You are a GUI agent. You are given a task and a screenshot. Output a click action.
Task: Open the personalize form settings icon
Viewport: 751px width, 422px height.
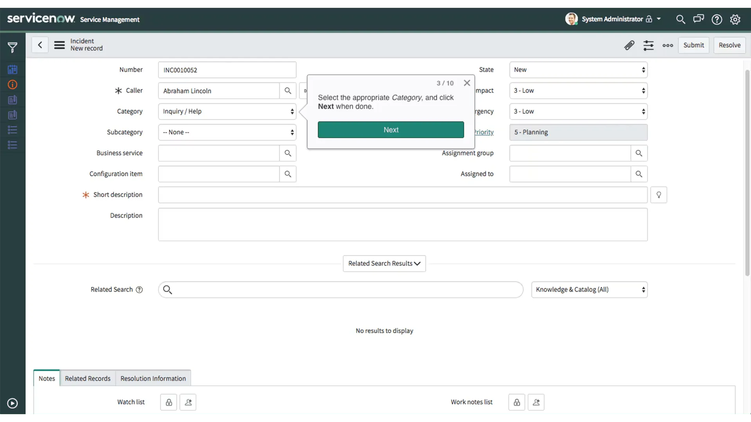(648, 45)
